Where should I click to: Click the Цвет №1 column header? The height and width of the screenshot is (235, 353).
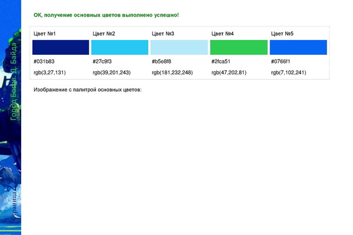45,34
